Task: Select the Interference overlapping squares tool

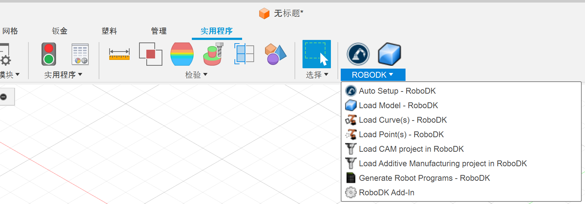Action: (151, 54)
